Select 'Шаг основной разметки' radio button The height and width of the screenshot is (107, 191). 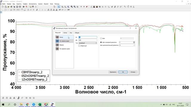click(101, 42)
